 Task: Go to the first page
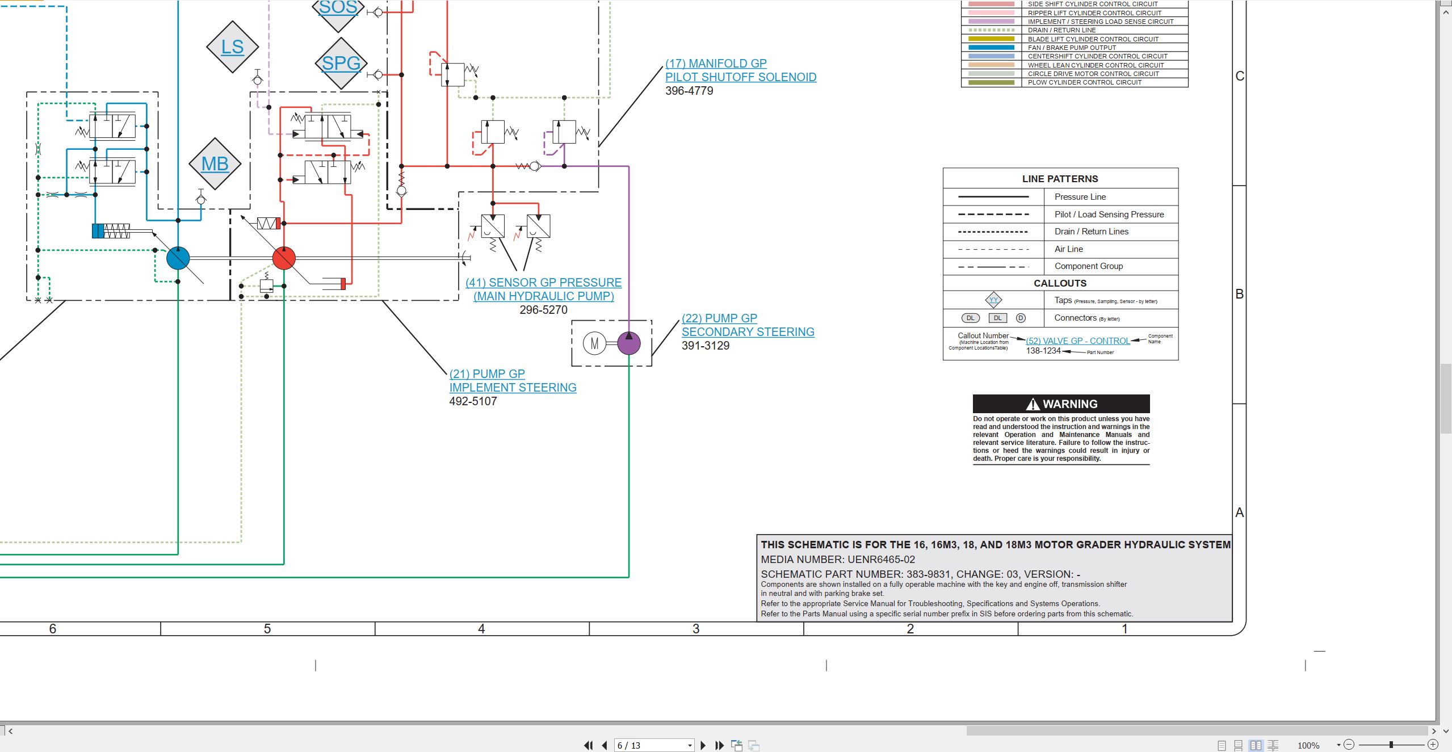589,745
